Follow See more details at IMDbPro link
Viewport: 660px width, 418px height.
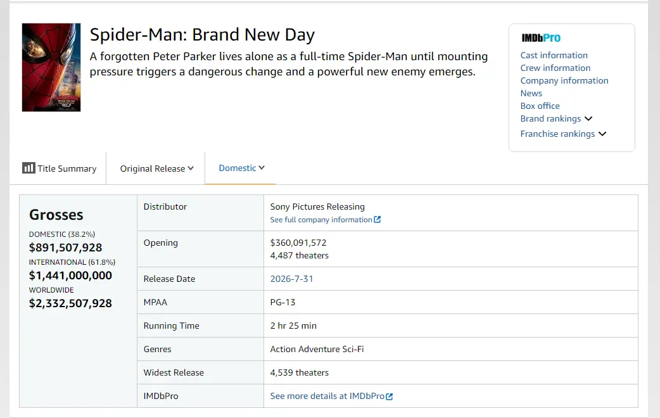click(x=327, y=396)
